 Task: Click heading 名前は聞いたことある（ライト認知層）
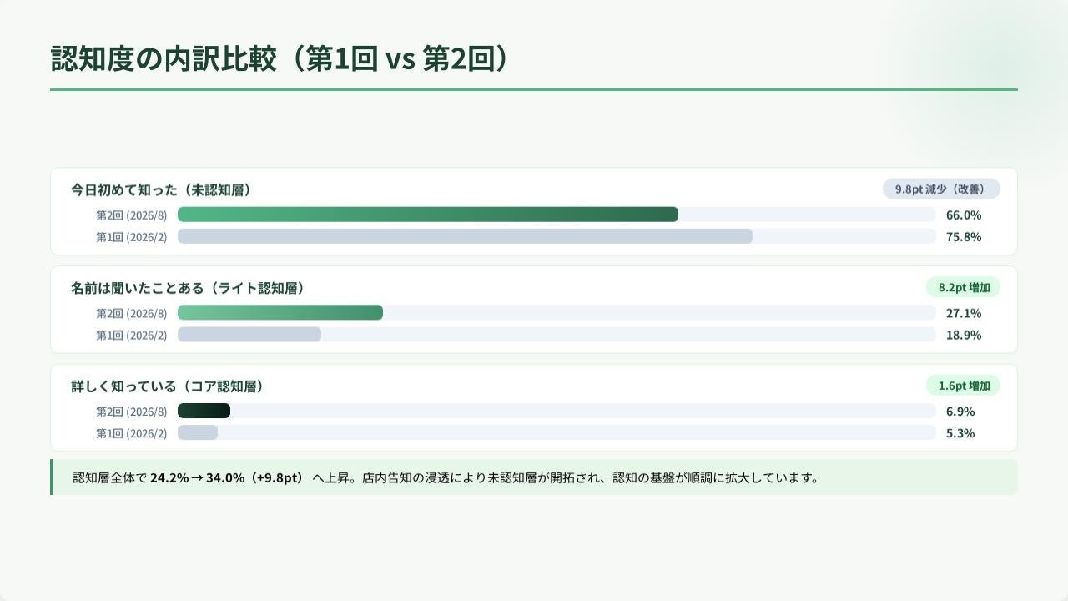[188, 288]
